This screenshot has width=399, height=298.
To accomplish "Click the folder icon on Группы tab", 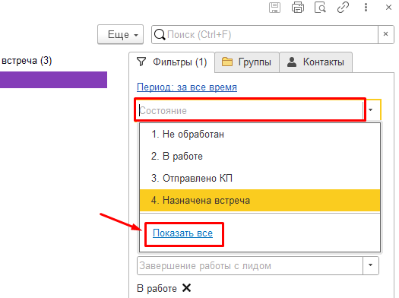I will pyautogui.click(x=227, y=62).
